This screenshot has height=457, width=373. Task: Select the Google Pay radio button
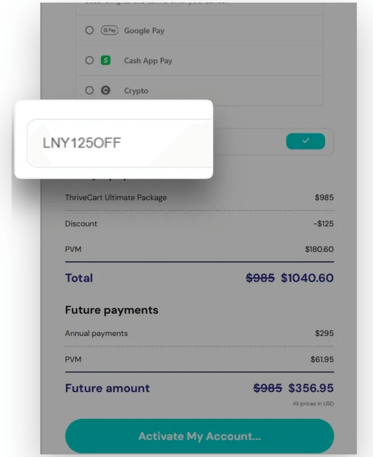89,30
